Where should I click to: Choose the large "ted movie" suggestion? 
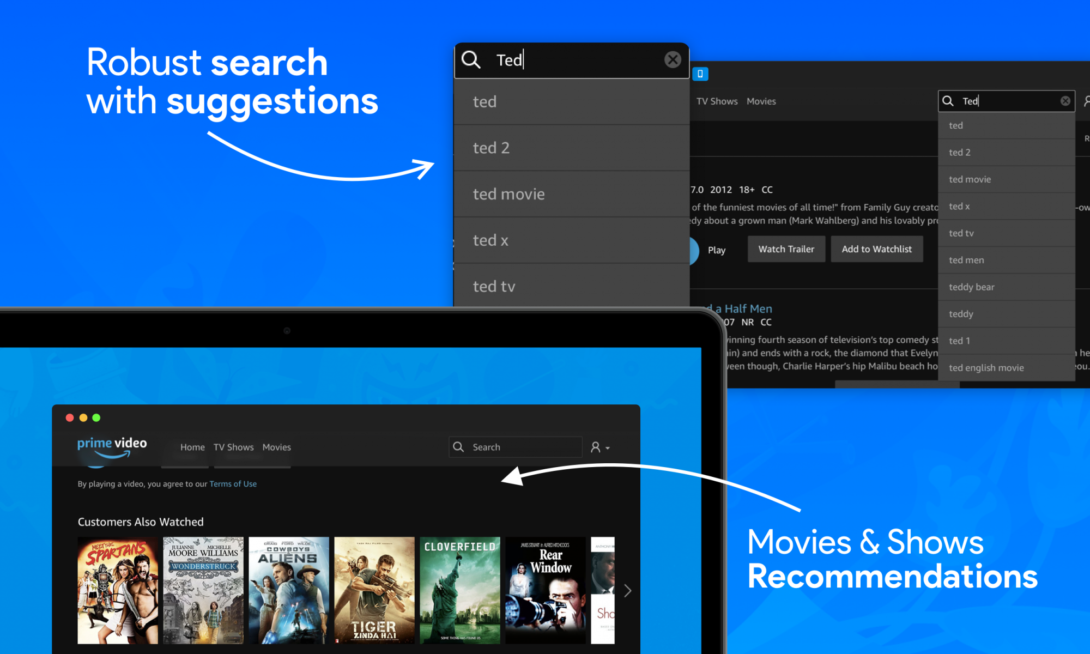point(572,194)
